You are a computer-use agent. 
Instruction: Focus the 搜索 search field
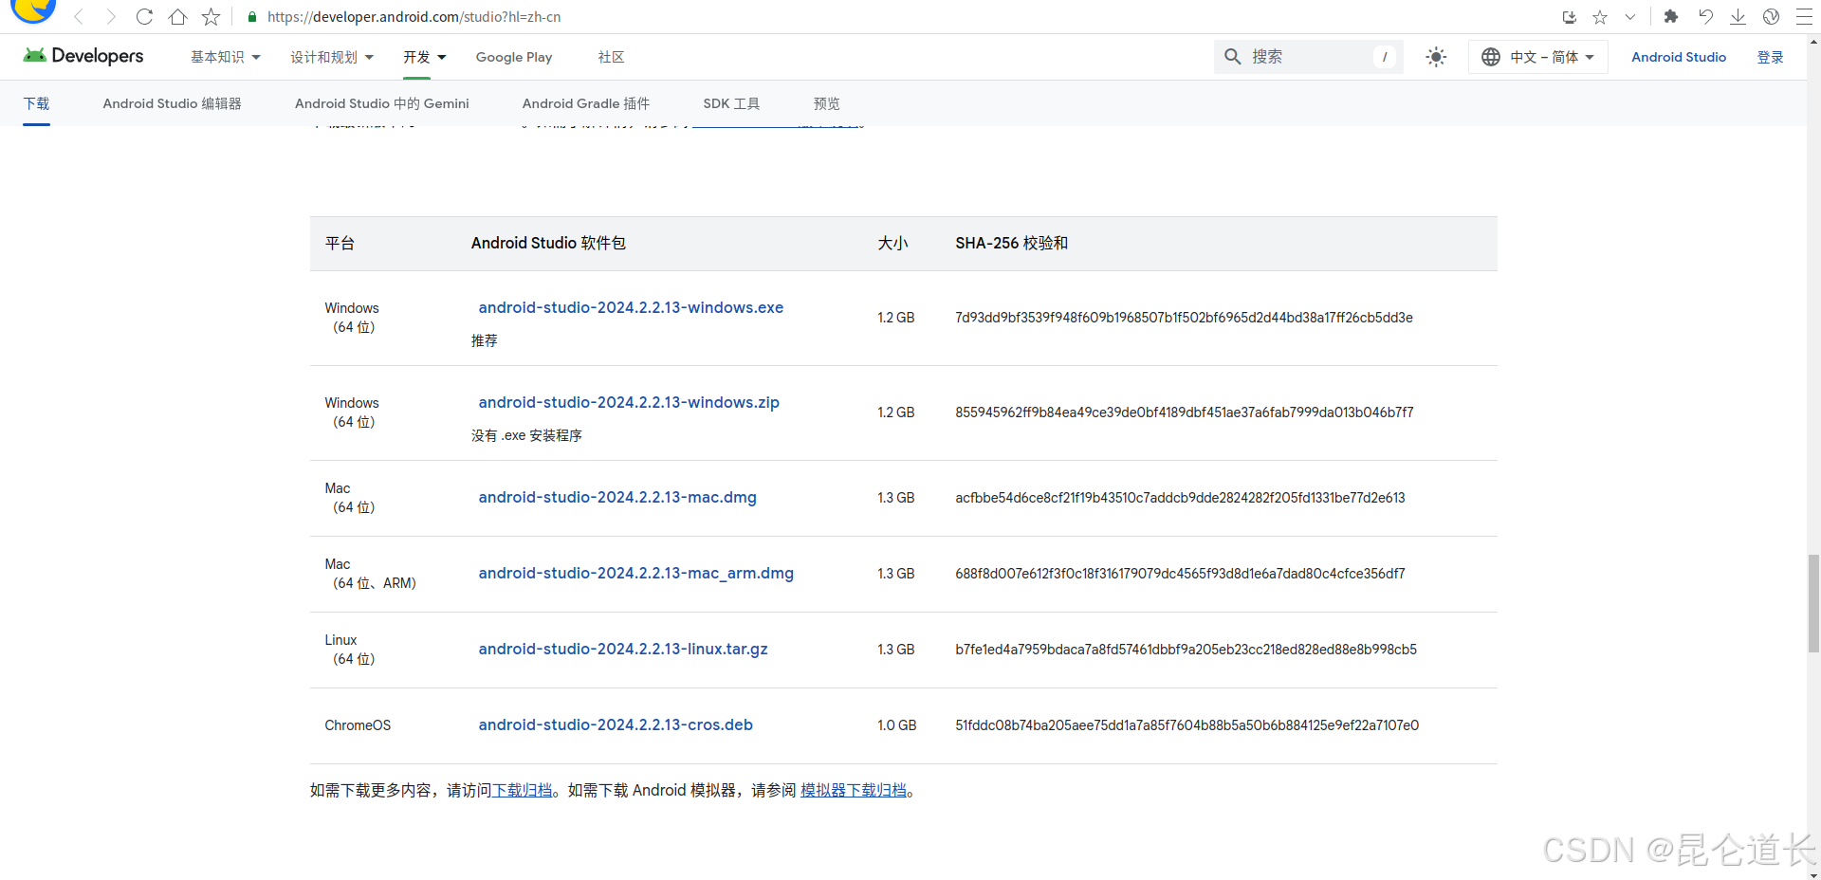tap(1308, 57)
